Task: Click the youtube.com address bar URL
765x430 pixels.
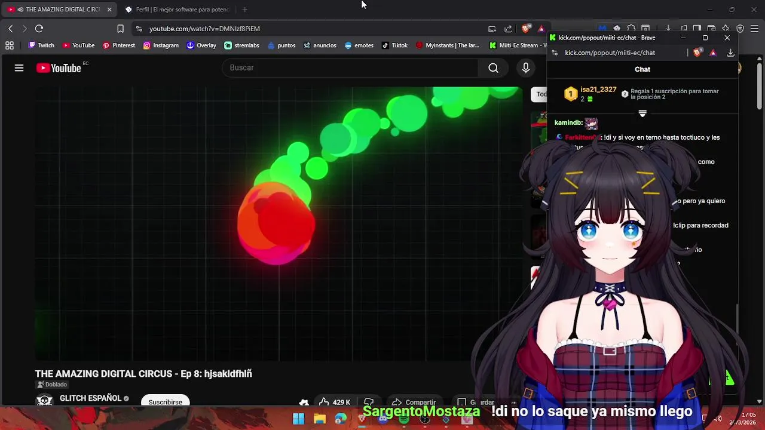Action: point(204,29)
